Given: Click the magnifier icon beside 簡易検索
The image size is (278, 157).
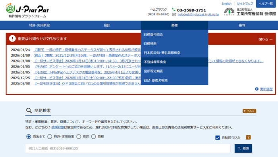Looking at the screenshot, I should (x=29, y=111).
